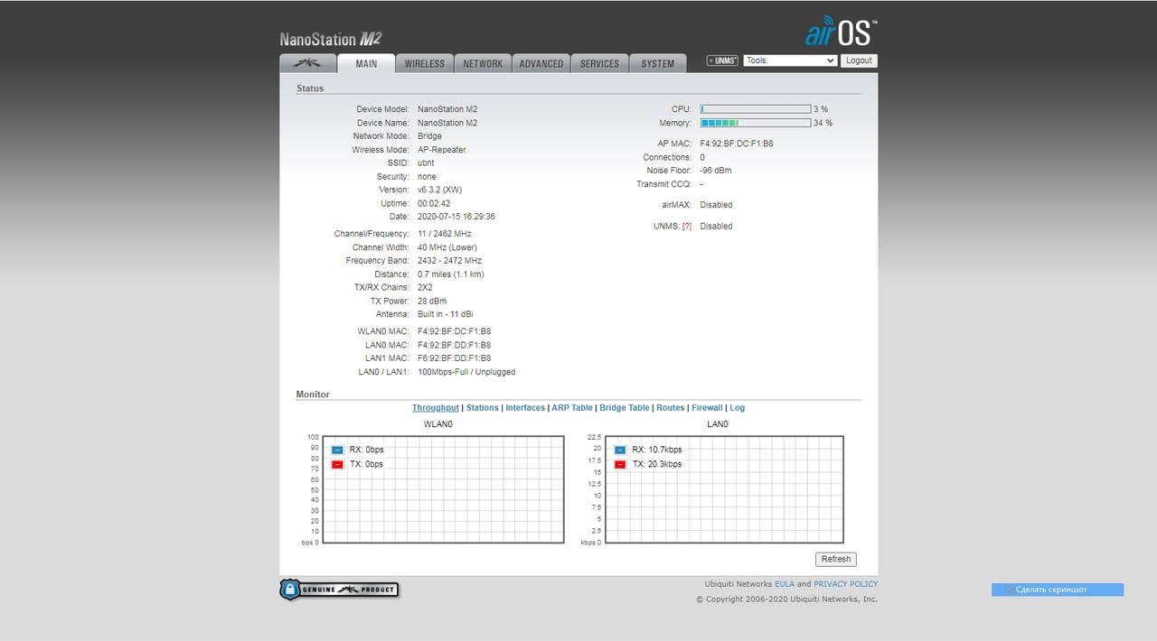1157x641 pixels.
Task: Click the Memory usage bar
Action: click(756, 123)
